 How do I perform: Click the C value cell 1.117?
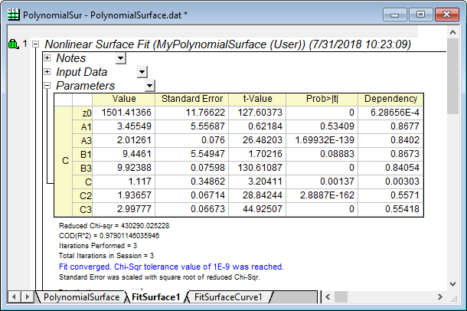[x=123, y=182]
